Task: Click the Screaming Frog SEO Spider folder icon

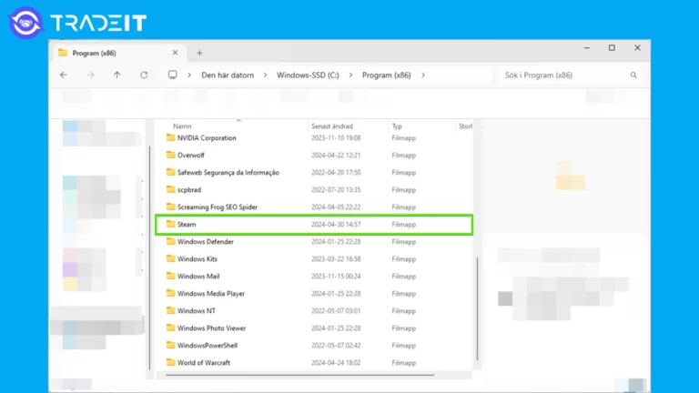Action: tap(171, 207)
